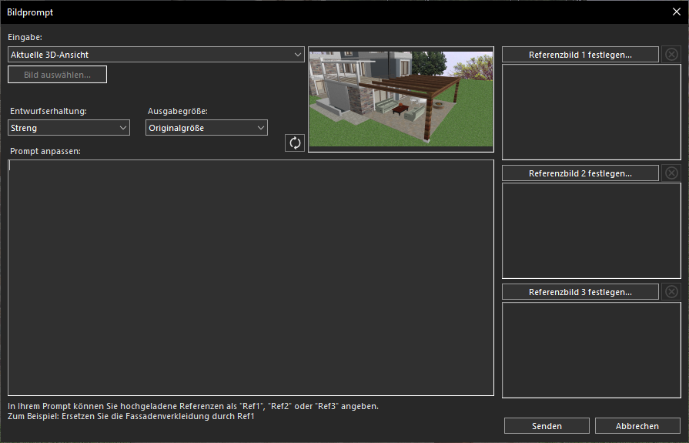Clear reference image 2 with its X icon
This screenshot has width=689, height=443.
pyautogui.click(x=671, y=173)
